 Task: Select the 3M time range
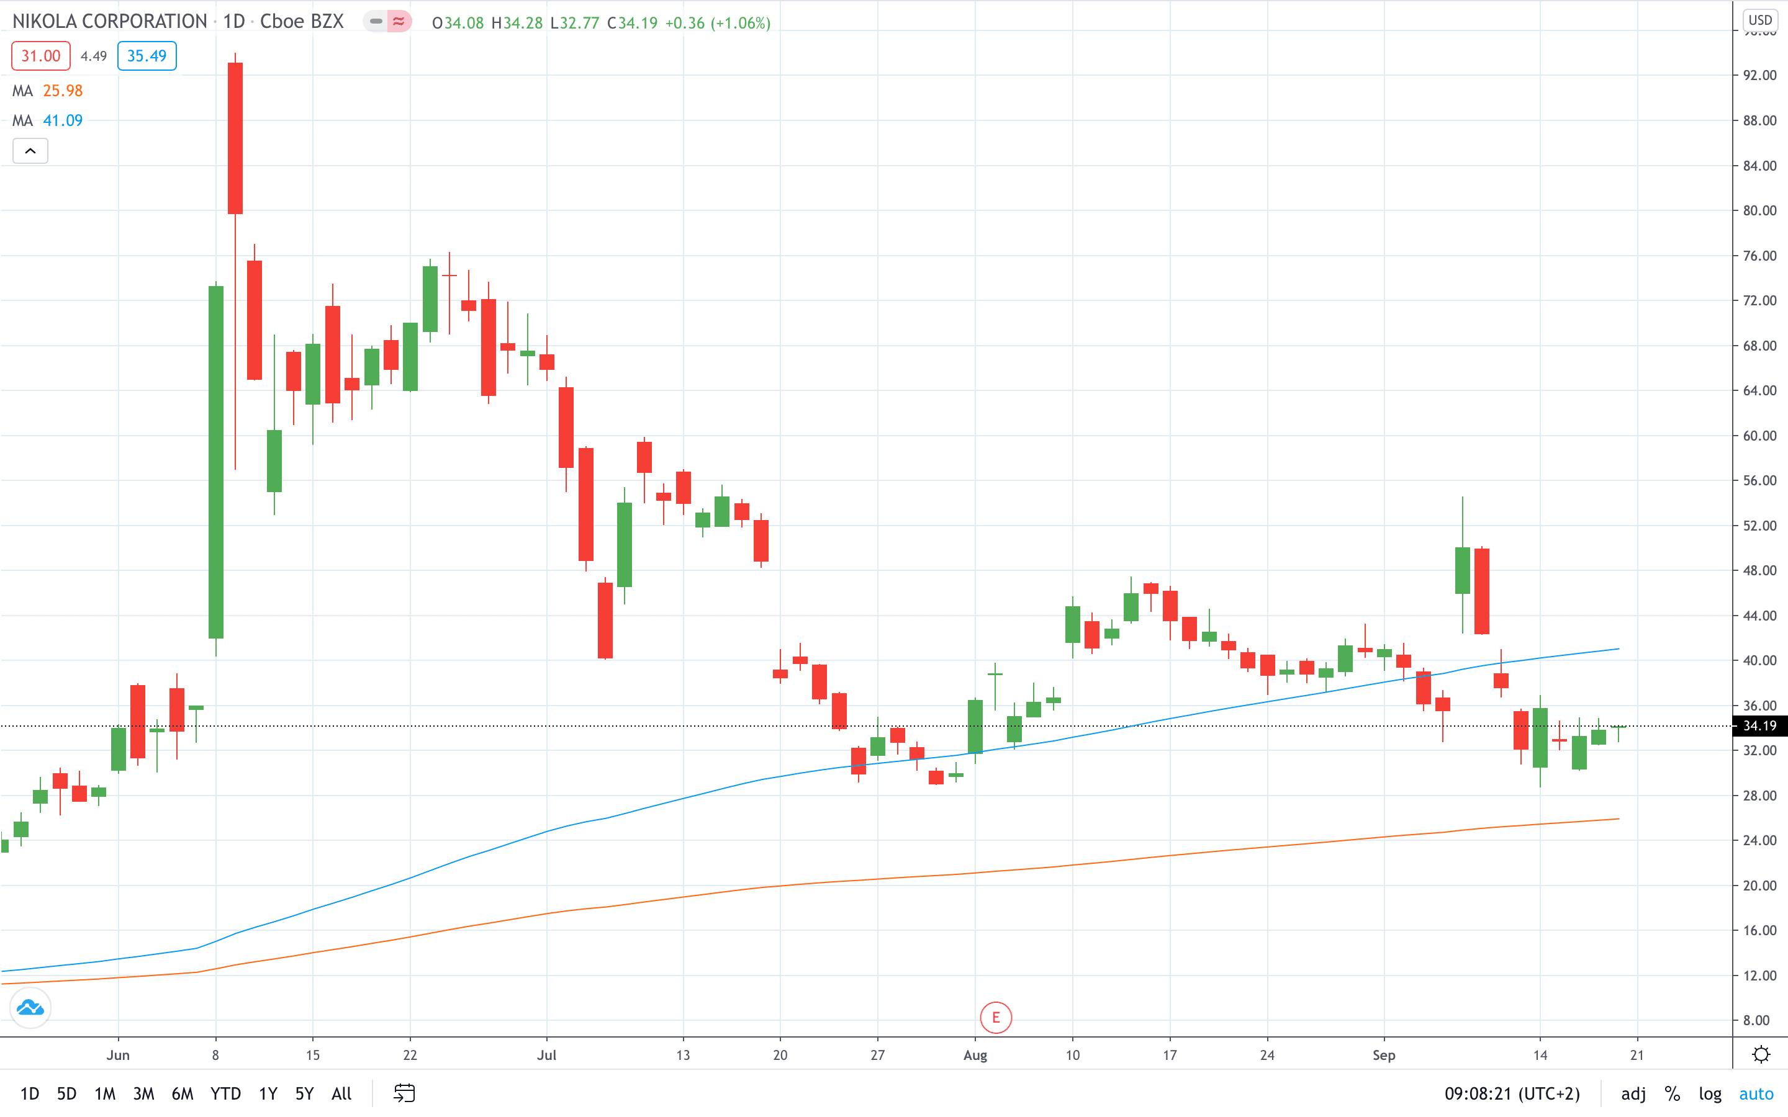coord(143,1093)
